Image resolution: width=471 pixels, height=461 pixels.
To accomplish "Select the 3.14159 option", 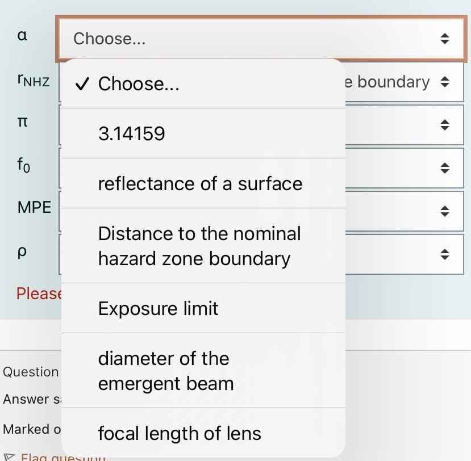I will tap(132, 133).
